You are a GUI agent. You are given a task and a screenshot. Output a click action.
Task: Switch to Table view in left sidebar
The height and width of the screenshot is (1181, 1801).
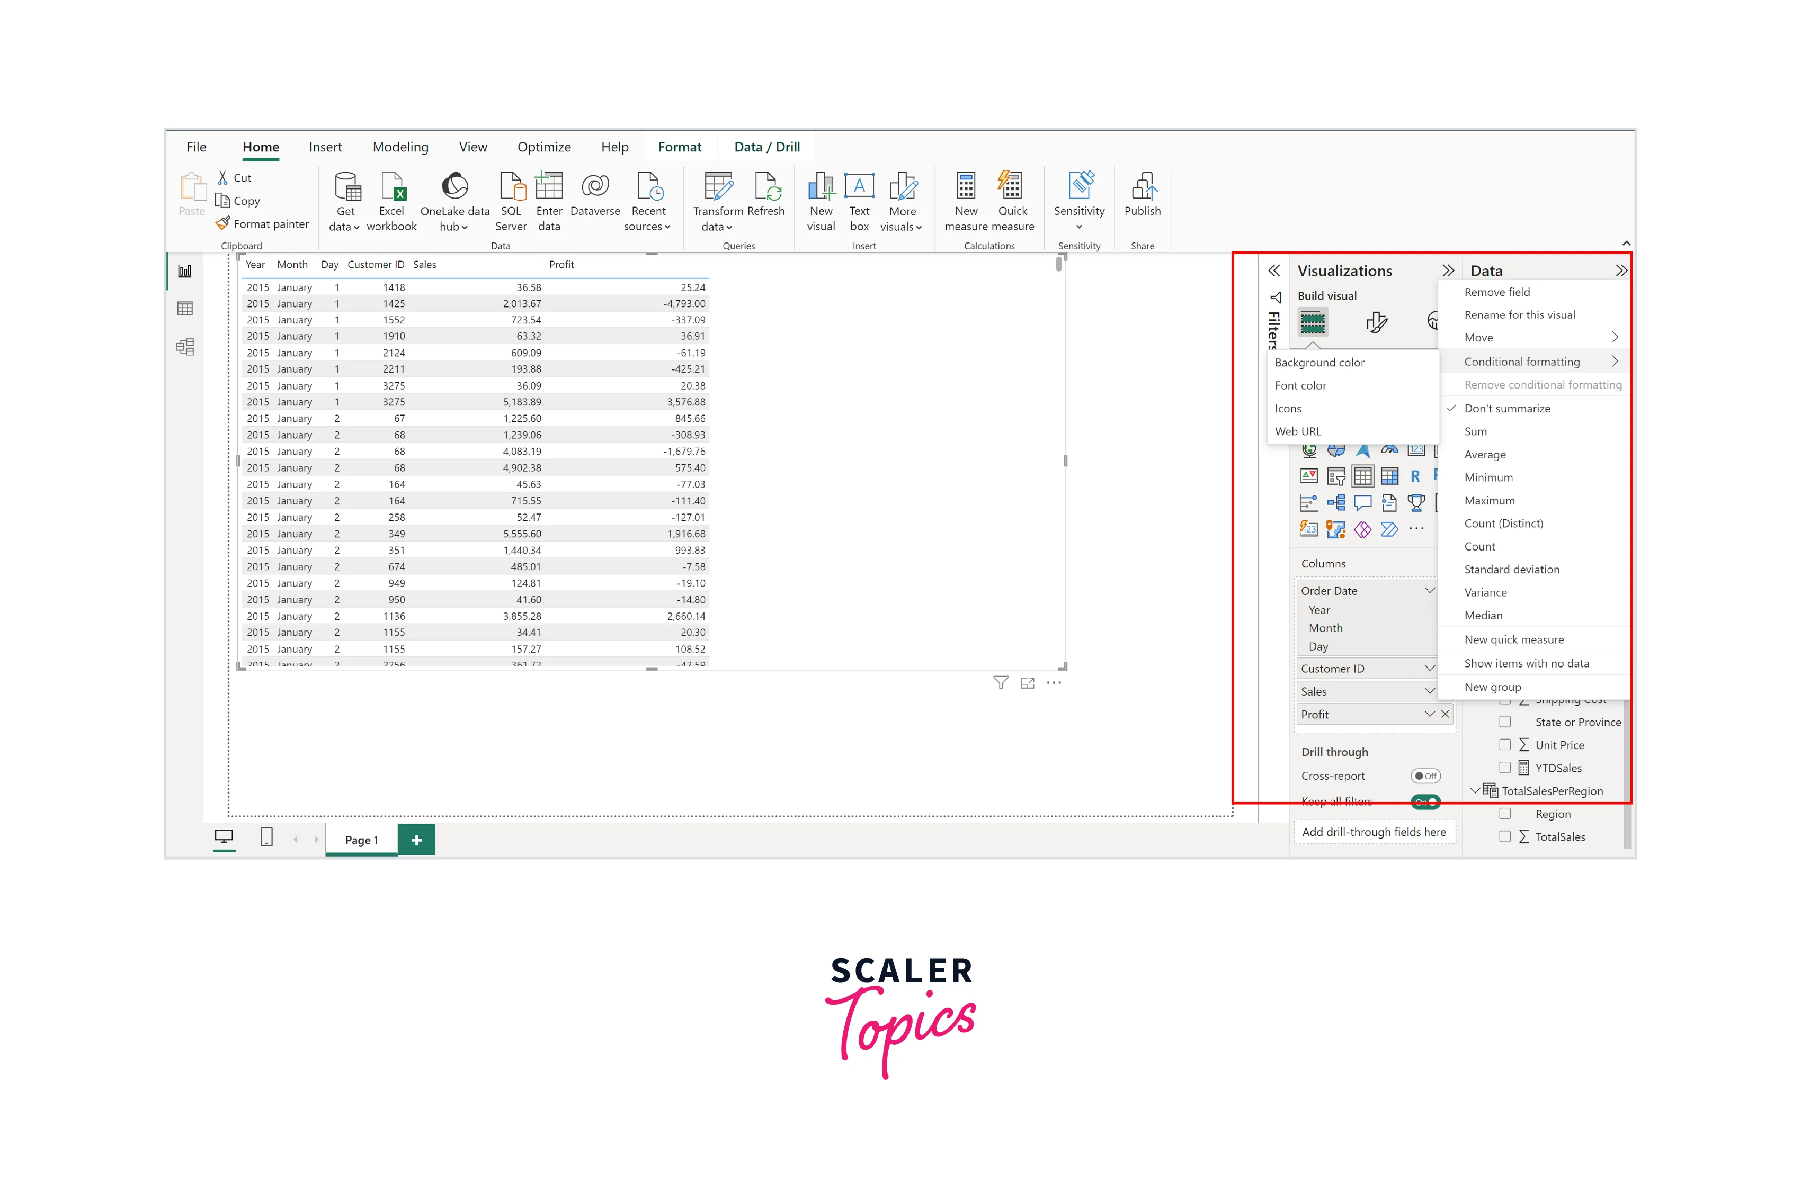[185, 309]
